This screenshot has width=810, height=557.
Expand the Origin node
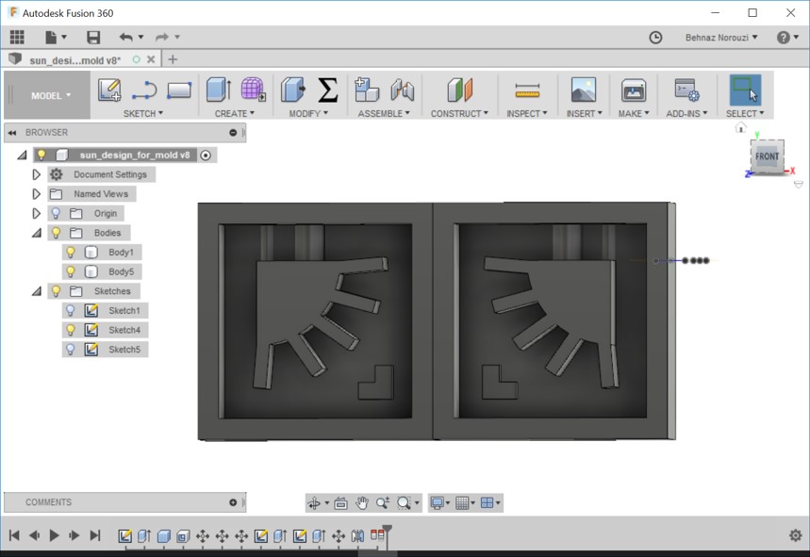tap(36, 213)
